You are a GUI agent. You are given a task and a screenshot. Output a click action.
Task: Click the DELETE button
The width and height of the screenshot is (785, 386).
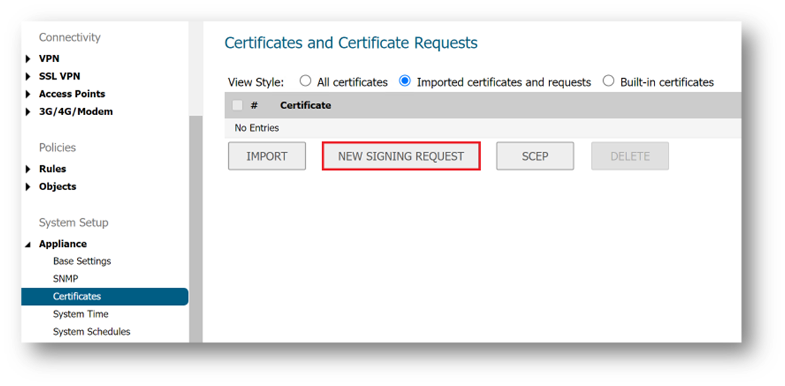click(x=630, y=156)
